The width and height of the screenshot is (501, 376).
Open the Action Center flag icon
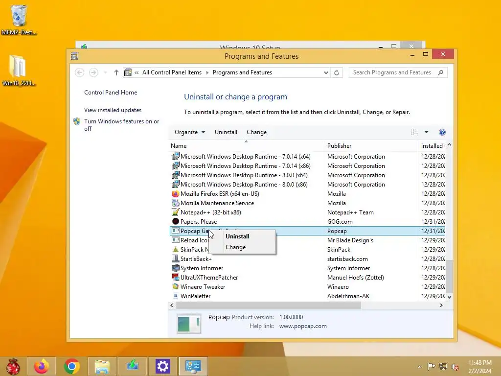(x=431, y=367)
